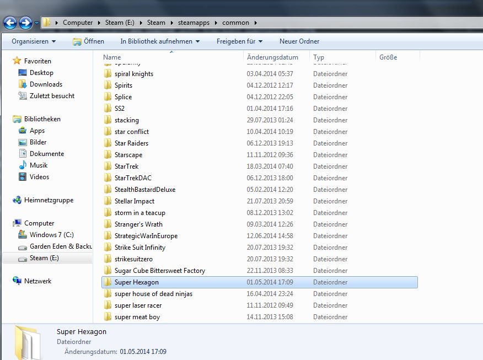Click the folder icon in the address bar
This screenshot has width=483, height=360.
tap(46, 23)
